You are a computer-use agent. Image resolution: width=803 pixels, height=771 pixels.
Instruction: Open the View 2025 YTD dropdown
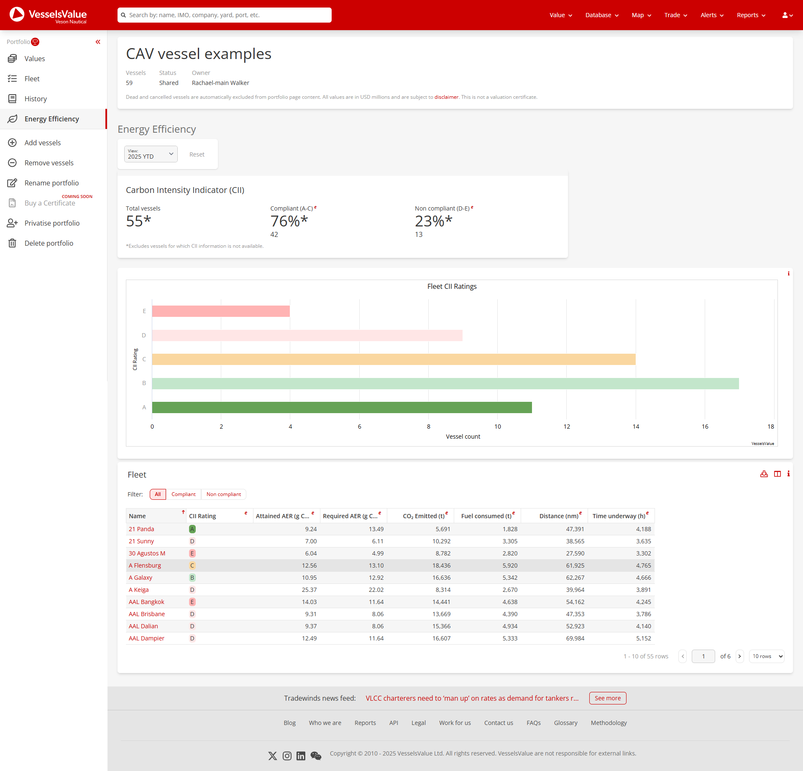(151, 154)
